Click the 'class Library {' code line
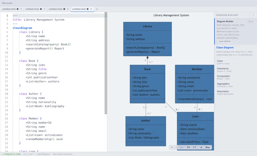257x156 pixels. point(31,32)
